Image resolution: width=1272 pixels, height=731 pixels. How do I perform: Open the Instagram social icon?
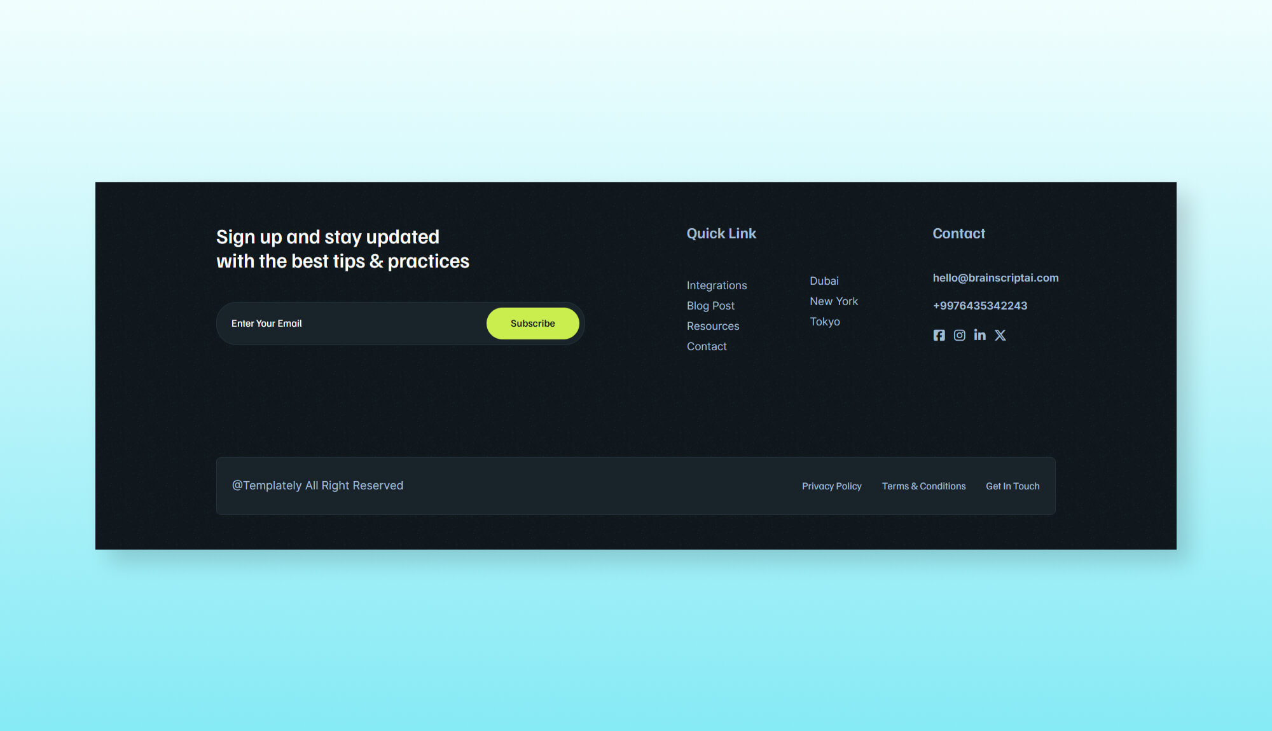click(x=960, y=335)
